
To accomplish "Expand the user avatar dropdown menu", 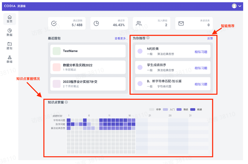I will [x=236, y=6].
